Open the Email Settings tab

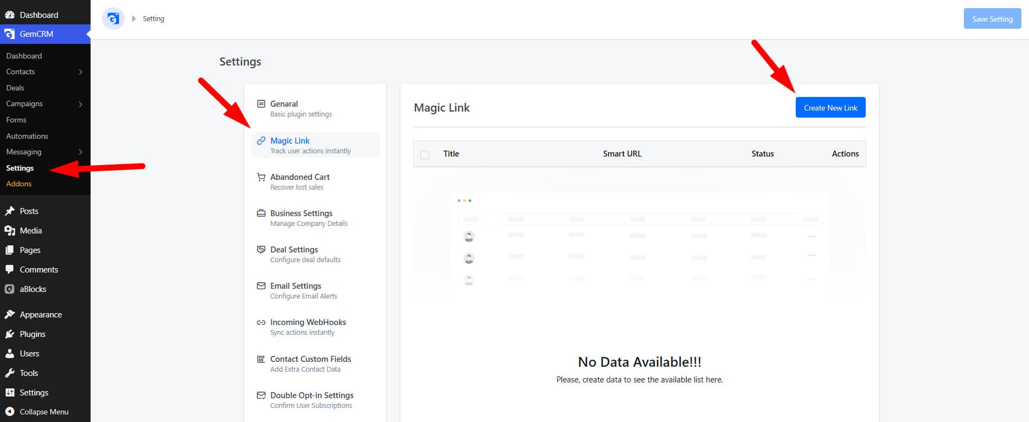point(315,290)
